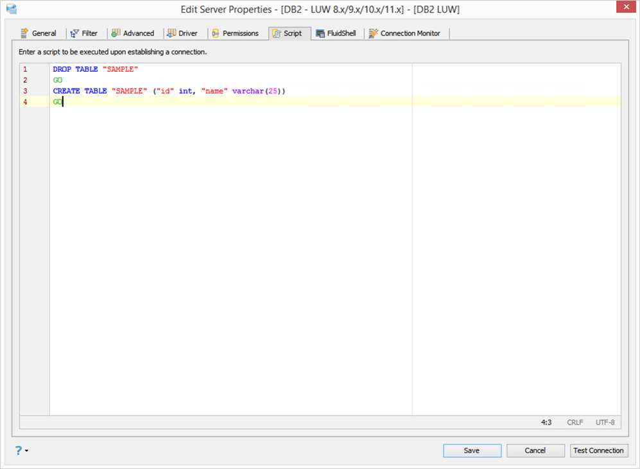The height and width of the screenshot is (469, 640).
Task: Click the Permissions tab icon
Action: point(216,33)
